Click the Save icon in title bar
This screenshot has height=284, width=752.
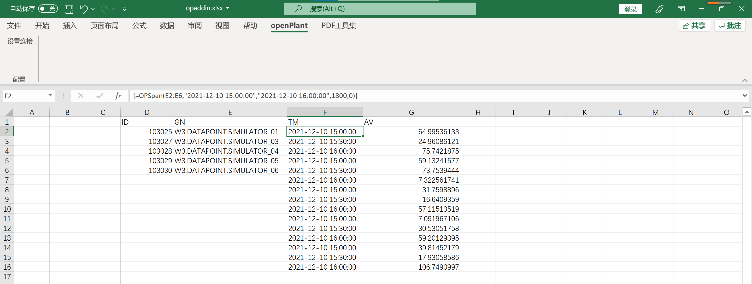click(69, 9)
